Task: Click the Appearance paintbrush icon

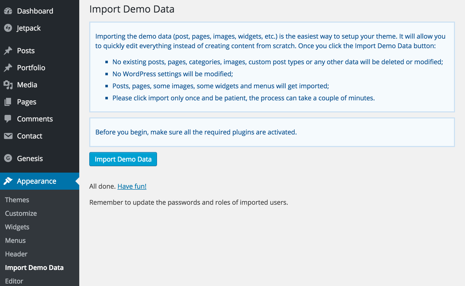Action: [8, 181]
